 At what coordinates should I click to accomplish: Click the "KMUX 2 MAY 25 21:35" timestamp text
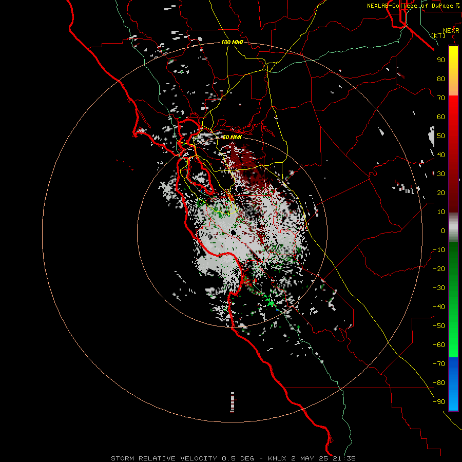point(312,458)
